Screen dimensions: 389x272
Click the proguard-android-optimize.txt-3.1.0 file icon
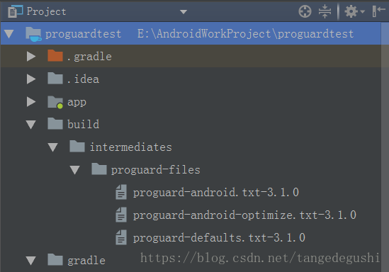(121, 215)
